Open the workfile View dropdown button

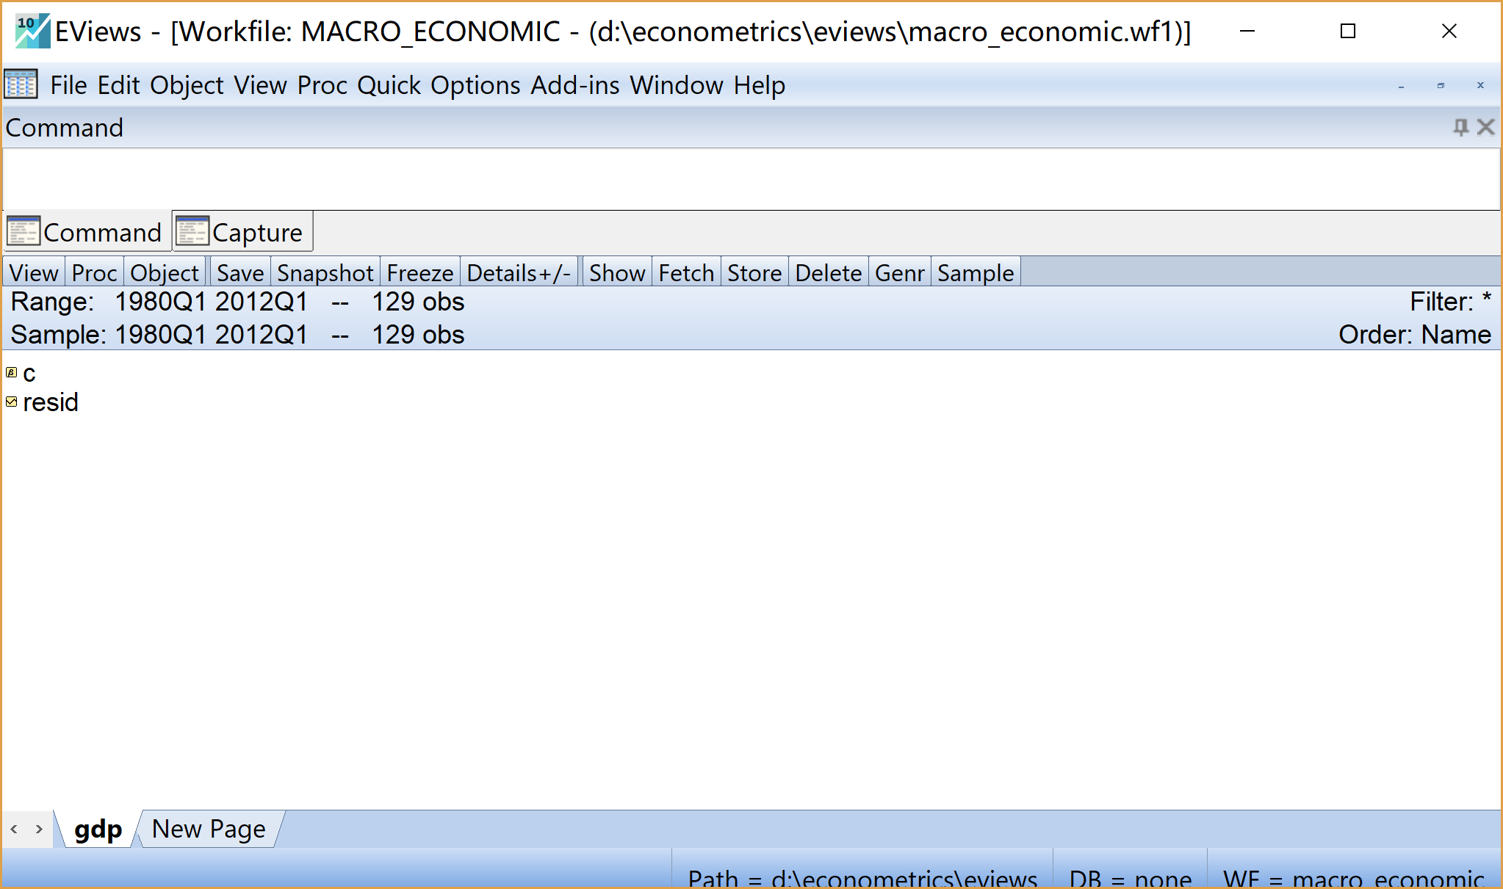click(34, 272)
